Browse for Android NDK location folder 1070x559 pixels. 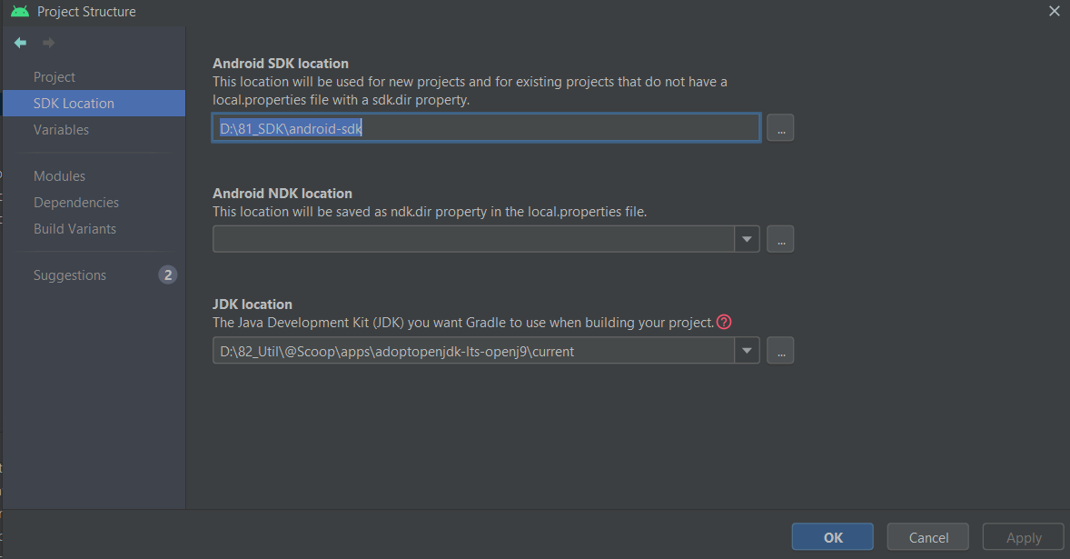tap(780, 239)
